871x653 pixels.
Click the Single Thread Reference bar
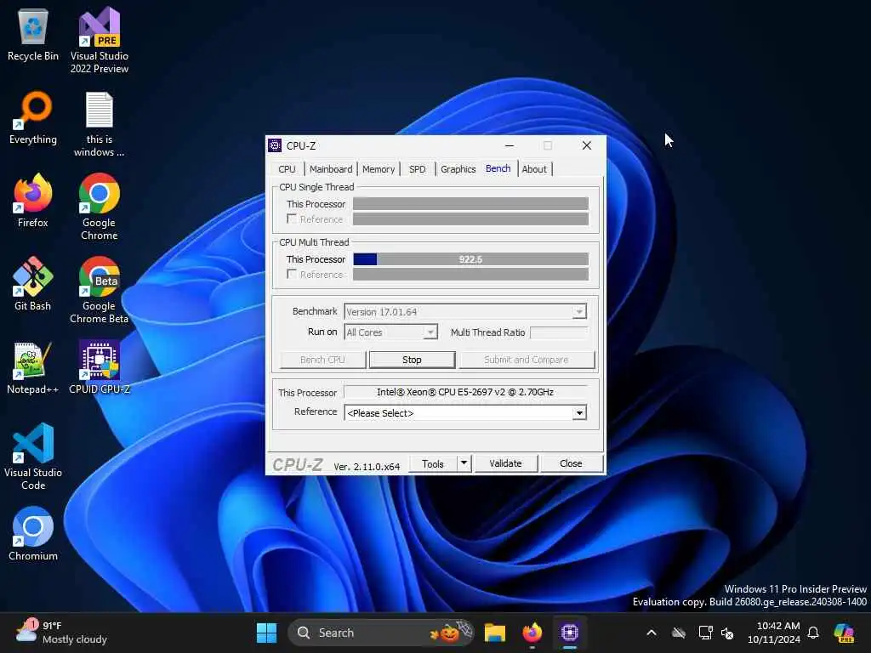[x=470, y=219]
